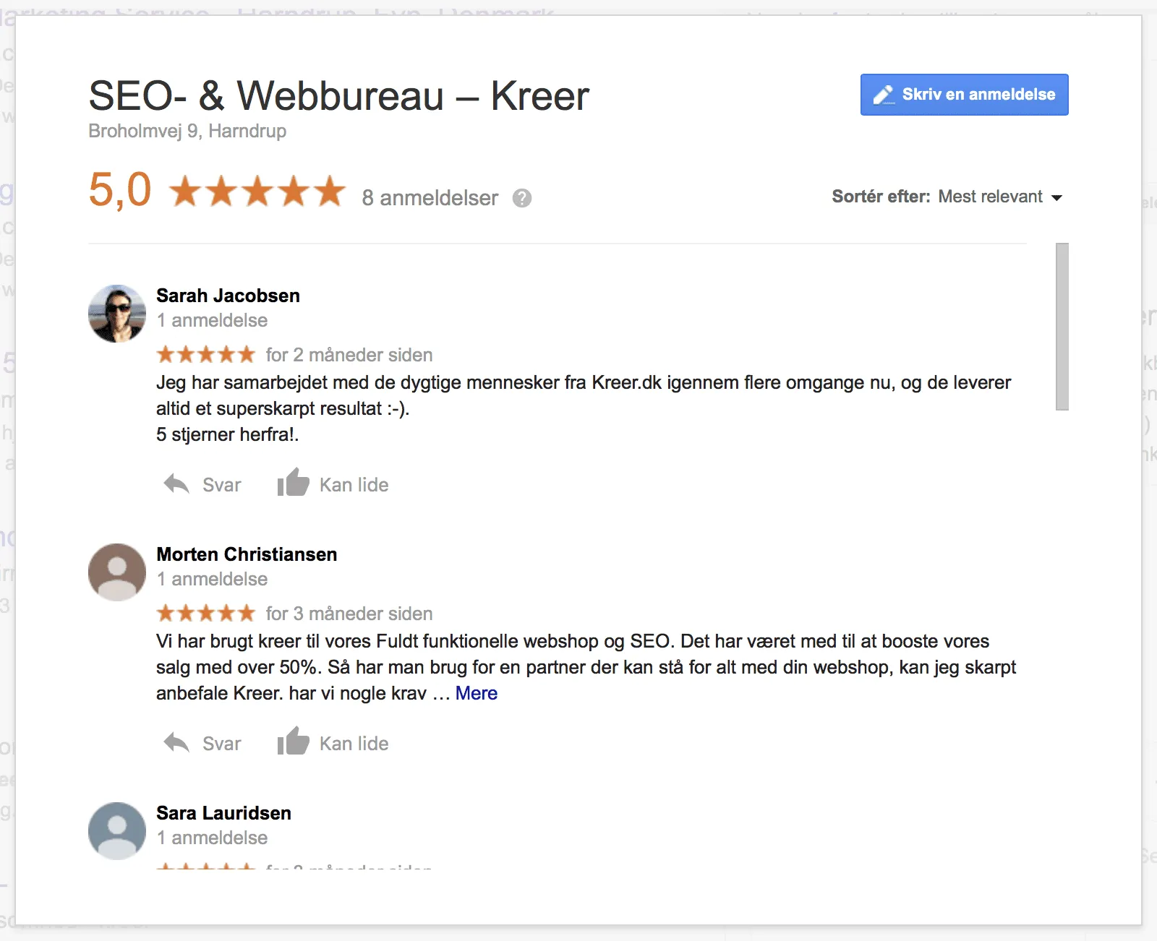Screen dimensions: 1157x941
Task: Click Sarah Jacobsen's profile picture
Action: coord(116,313)
